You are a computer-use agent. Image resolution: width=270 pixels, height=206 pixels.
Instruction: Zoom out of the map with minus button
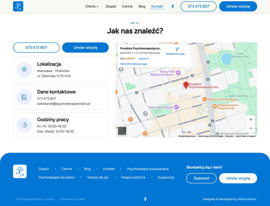[x=251, y=128]
